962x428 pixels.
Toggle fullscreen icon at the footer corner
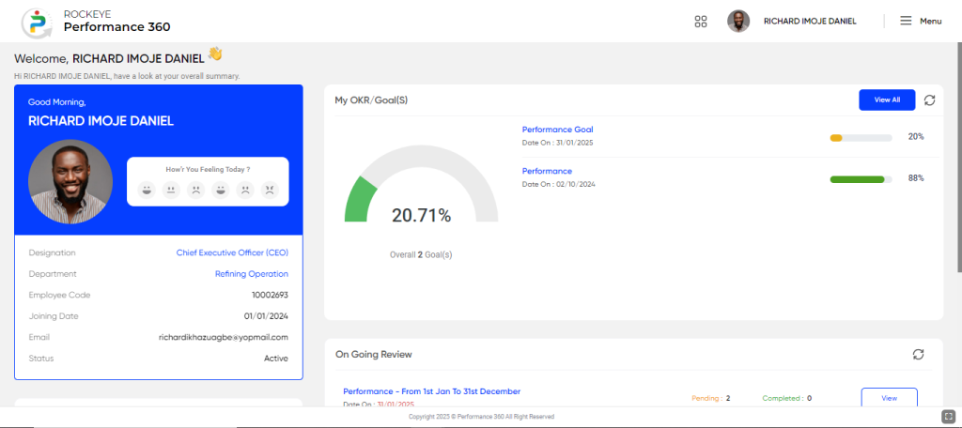click(948, 415)
